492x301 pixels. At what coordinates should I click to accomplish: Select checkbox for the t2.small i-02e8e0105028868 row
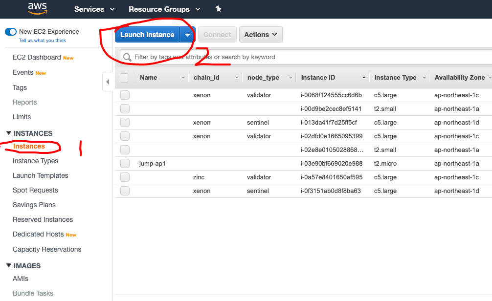[x=125, y=150]
